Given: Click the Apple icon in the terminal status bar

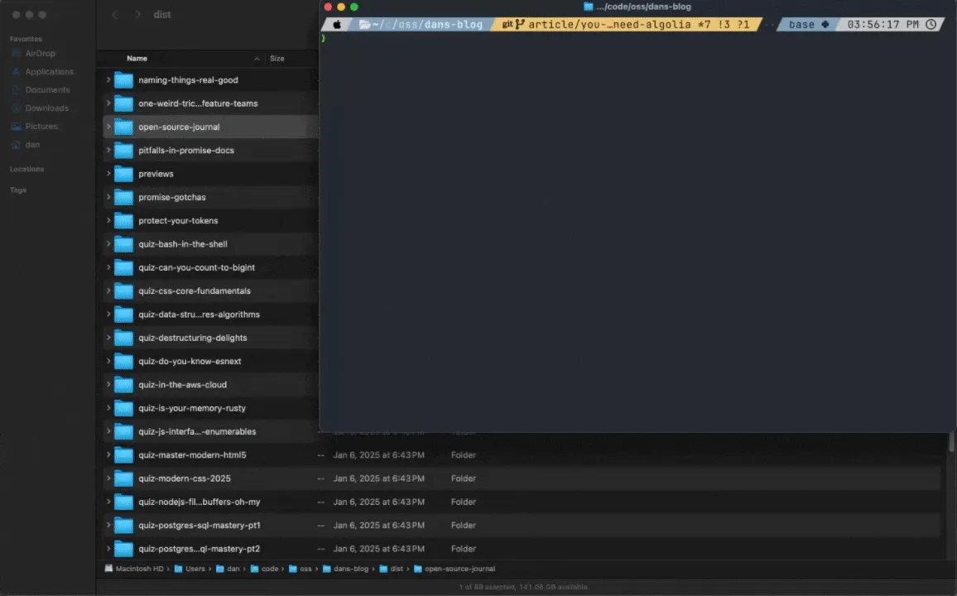Looking at the screenshot, I should coord(337,24).
